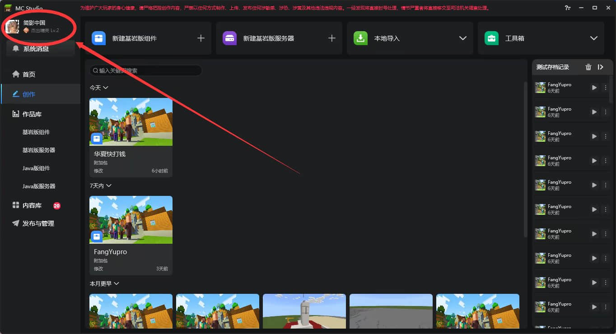This screenshot has height=334, width=616.
Task: Expand the 本地导入 dropdown
Action: pyautogui.click(x=462, y=38)
